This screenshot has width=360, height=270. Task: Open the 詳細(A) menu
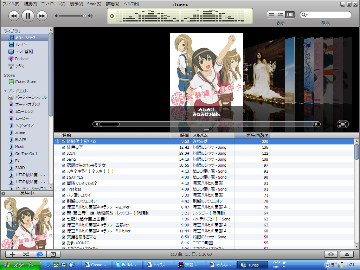point(112,4)
